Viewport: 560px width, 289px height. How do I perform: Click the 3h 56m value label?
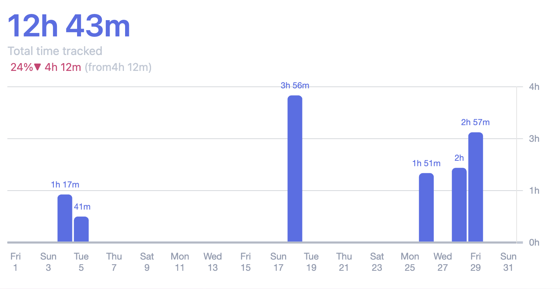tap(295, 86)
